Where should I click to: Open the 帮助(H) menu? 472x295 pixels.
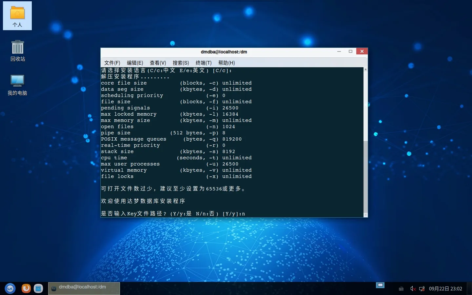tap(226, 63)
